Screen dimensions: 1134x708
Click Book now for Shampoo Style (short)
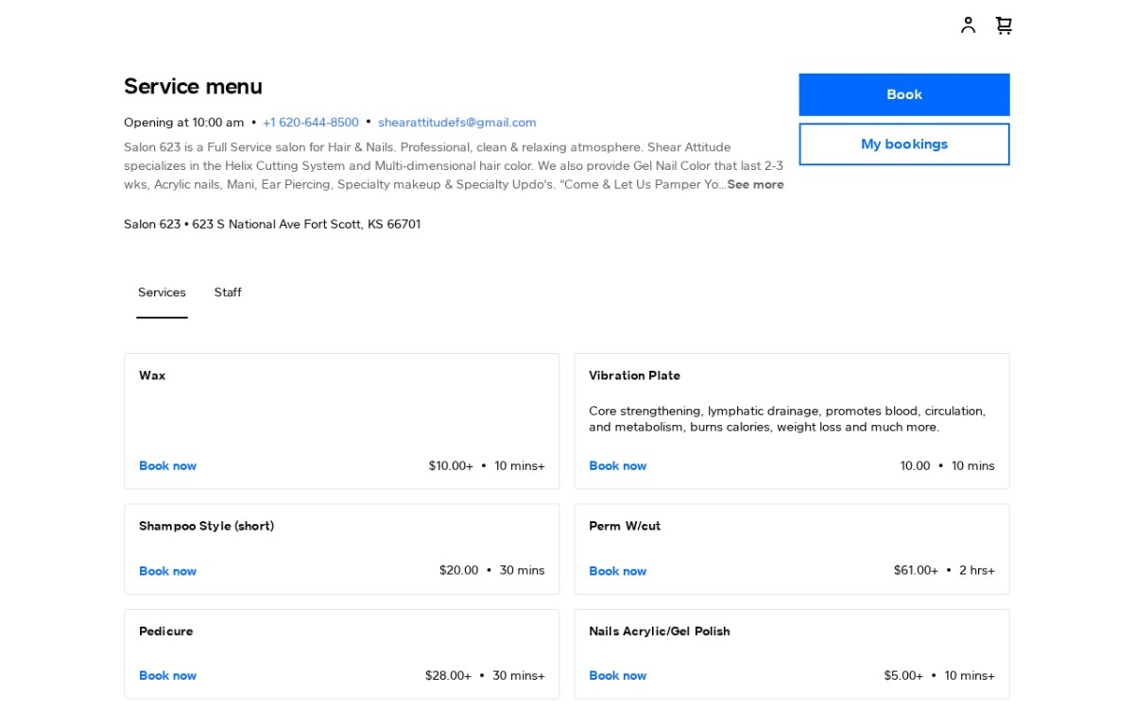coord(168,571)
